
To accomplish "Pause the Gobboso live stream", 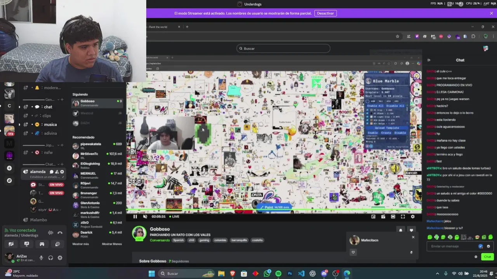I will [x=135, y=217].
